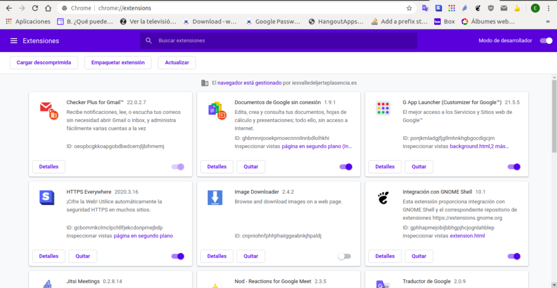Open the Aplicaciones bookmark shortcut

(28, 22)
